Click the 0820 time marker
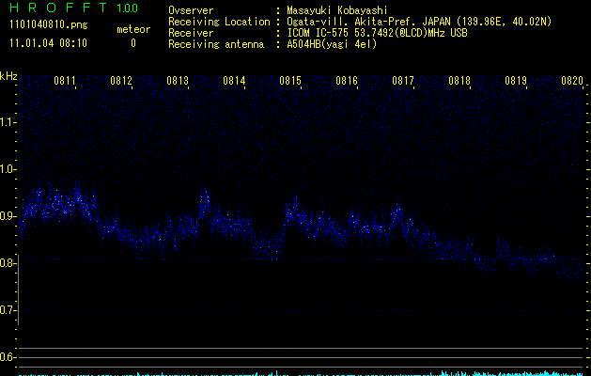Viewport: 591px width, 376px height. (x=572, y=82)
